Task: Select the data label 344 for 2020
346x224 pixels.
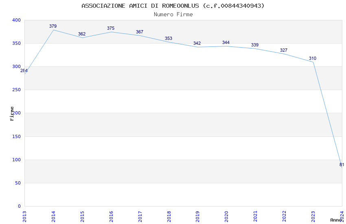Action: click(226, 42)
